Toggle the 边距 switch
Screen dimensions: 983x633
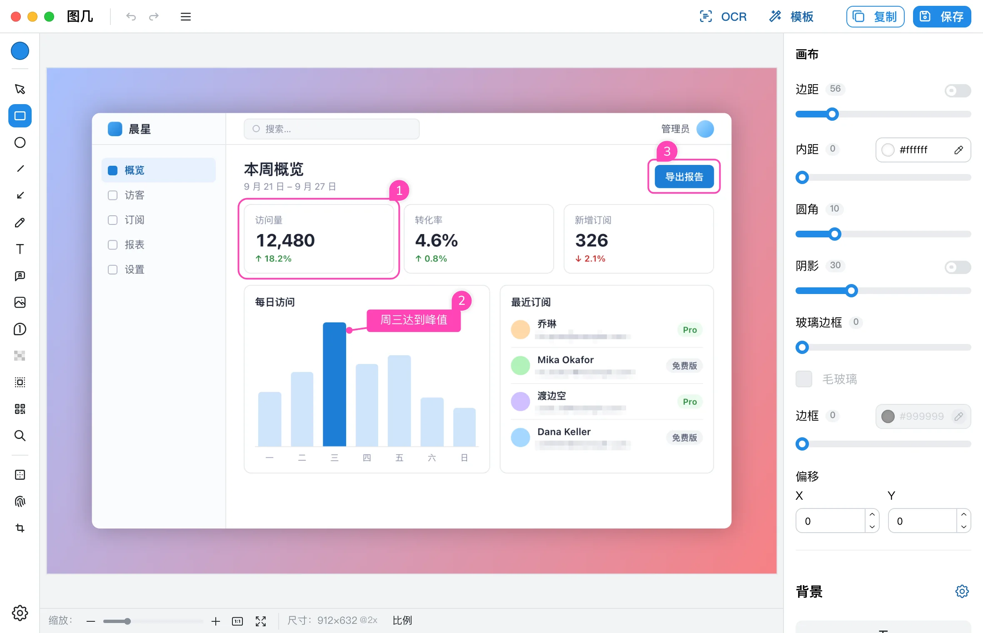pos(958,90)
